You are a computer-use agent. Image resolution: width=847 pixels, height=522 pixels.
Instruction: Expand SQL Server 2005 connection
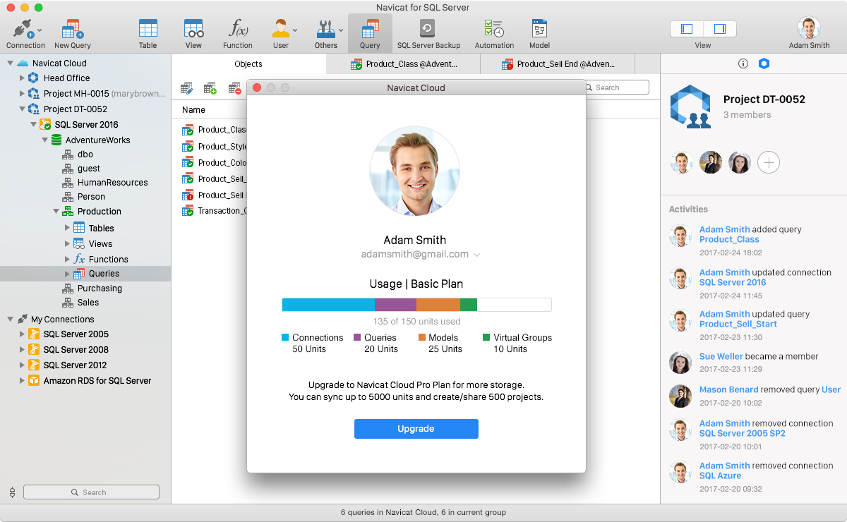[22, 334]
